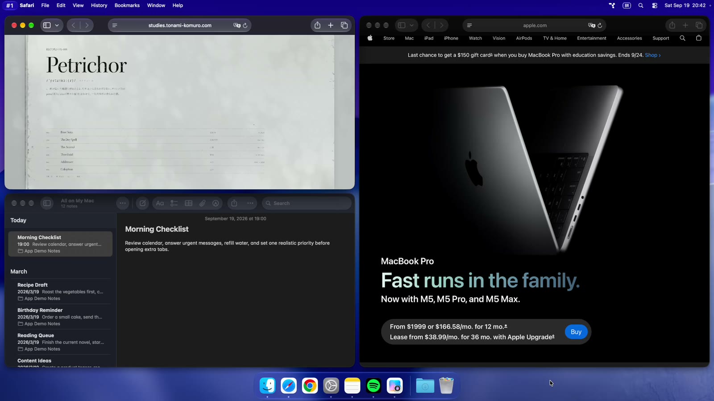Screen dimensions: 714x401
Task: Click Support on apple.com nav
Action: tap(660, 38)
